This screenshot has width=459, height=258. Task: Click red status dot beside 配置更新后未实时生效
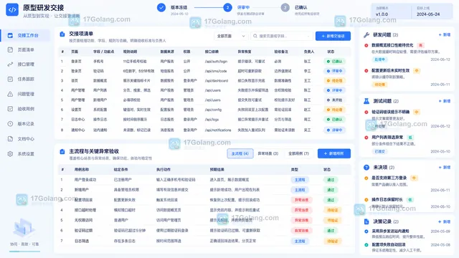pyautogui.click(x=366, y=71)
